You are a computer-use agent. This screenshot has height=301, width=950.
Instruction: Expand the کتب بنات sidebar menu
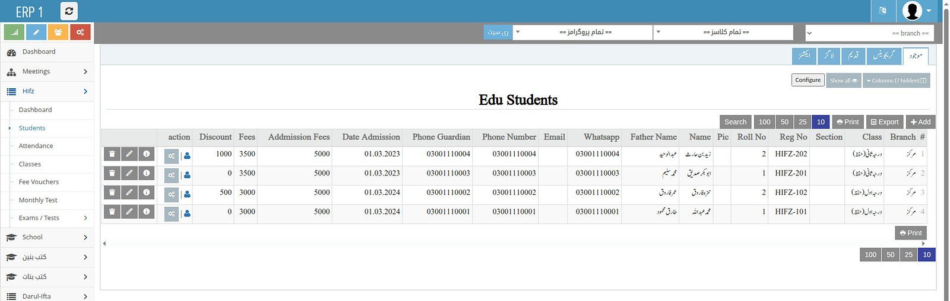pyautogui.click(x=47, y=277)
